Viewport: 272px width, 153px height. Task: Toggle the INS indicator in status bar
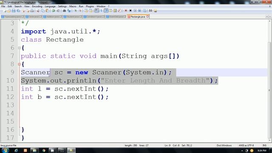tap(264, 145)
